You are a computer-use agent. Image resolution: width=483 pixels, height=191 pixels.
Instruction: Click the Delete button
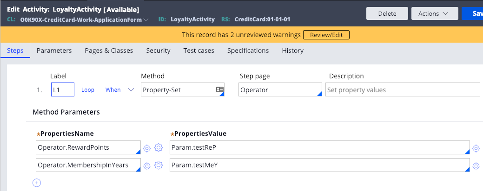tap(387, 13)
